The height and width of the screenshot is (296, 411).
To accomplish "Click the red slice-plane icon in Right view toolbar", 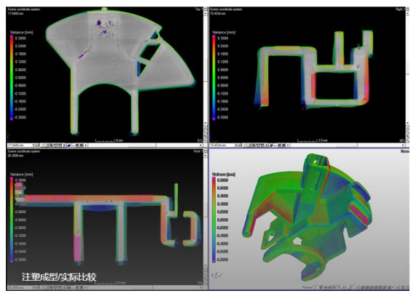I will click(x=271, y=145).
